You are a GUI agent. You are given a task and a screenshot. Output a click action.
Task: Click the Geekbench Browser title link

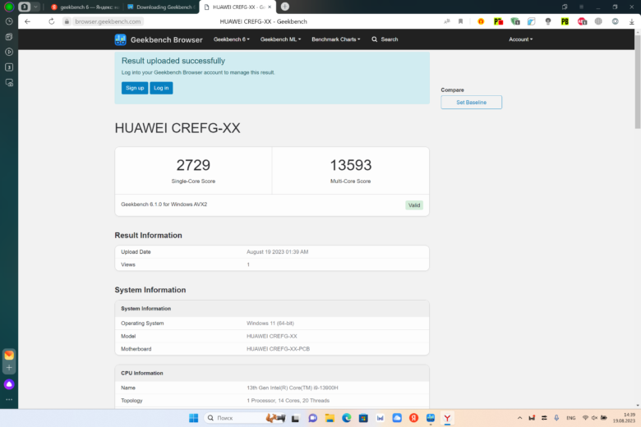point(166,40)
